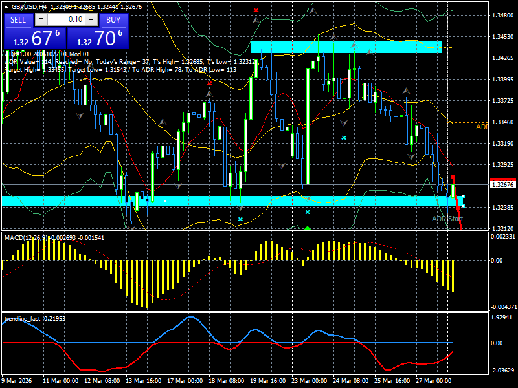Screen dimensions: 518x388
Task: Decrease trade volume with the down arrow
Action: [x=41, y=19]
